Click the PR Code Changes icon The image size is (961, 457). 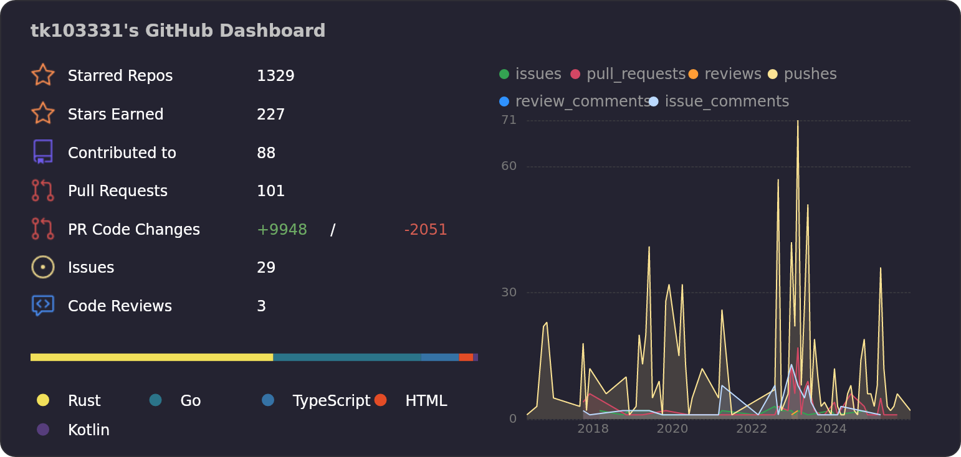click(42, 228)
